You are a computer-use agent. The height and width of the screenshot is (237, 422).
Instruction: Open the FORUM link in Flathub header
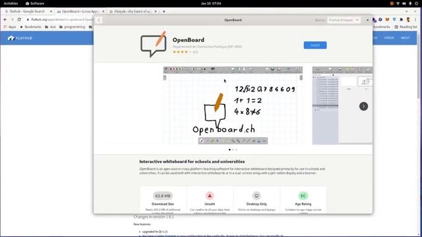coord(389,38)
